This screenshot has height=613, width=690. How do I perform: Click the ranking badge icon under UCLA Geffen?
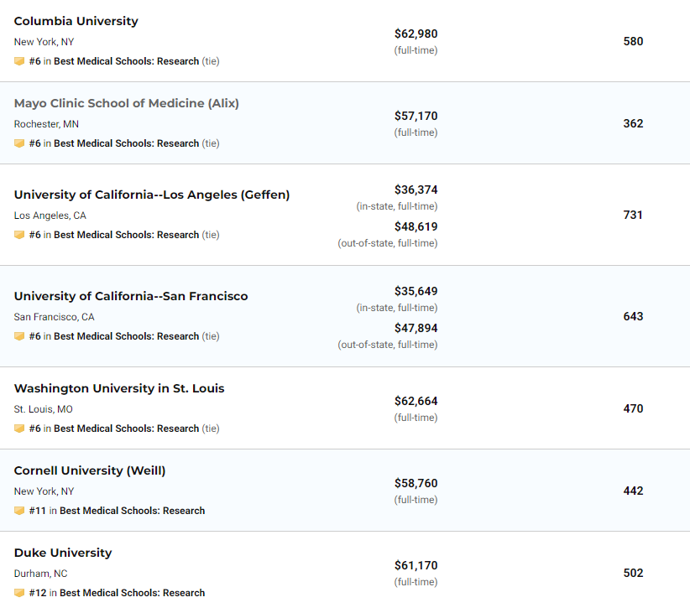pyautogui.click(x=19, y=235)
